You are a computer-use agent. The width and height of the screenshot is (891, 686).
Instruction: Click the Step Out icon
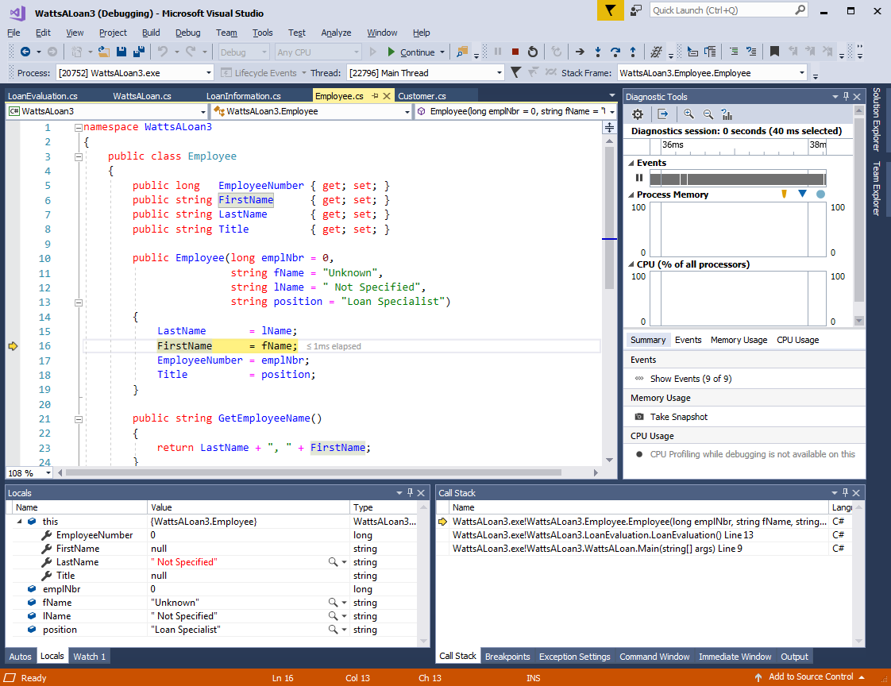pyautogui.click(x=632, y=52)
